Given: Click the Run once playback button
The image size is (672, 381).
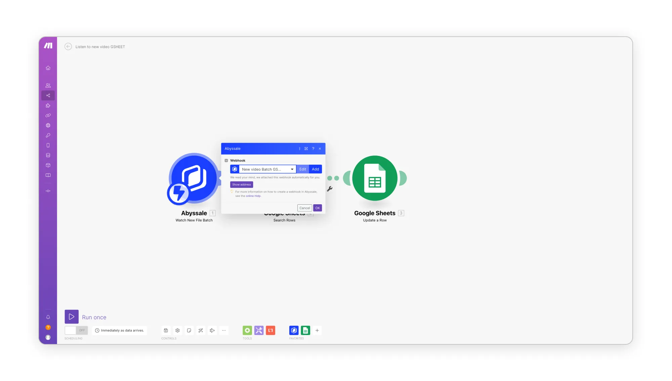Looking at the screenshot, I should point(71,317).
